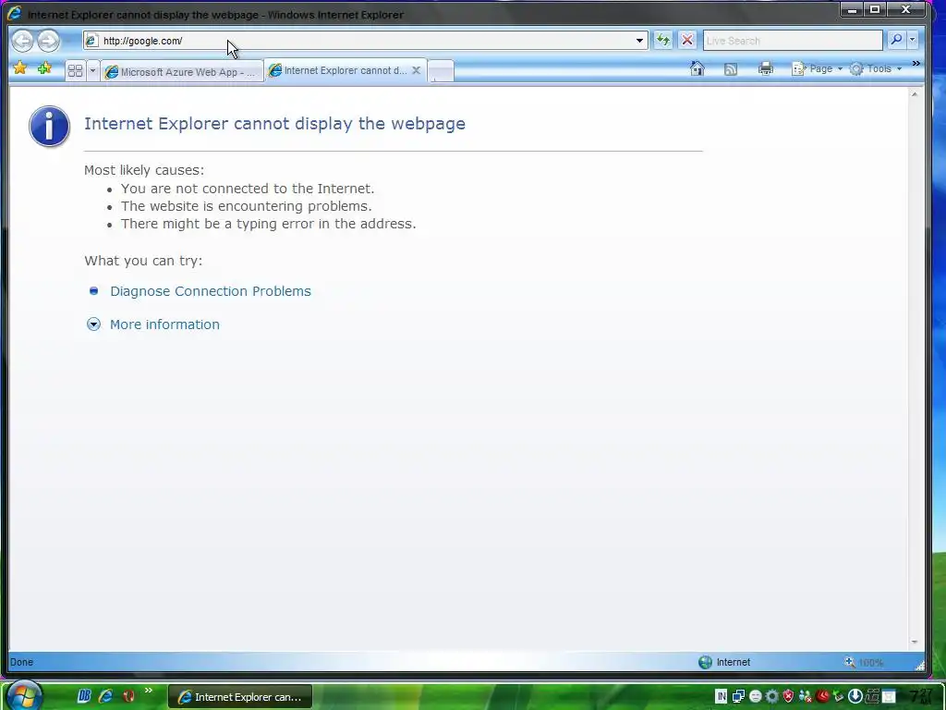The image size is (946, 710).
Task: Expand the quick launch overflow chevron
Action: point(149,690)
